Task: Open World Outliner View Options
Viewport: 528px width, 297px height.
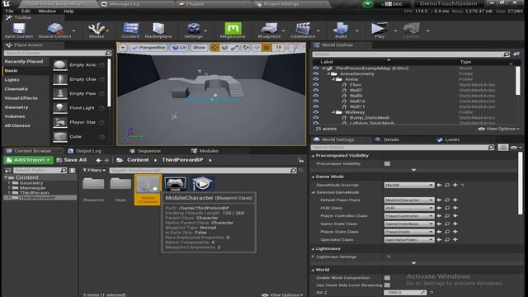Action: (x=498, y=129)
